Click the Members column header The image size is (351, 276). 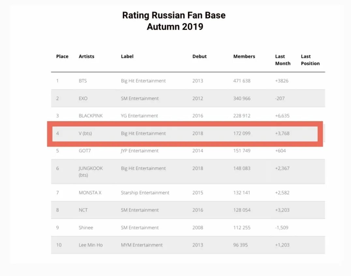tap(244, 56)
